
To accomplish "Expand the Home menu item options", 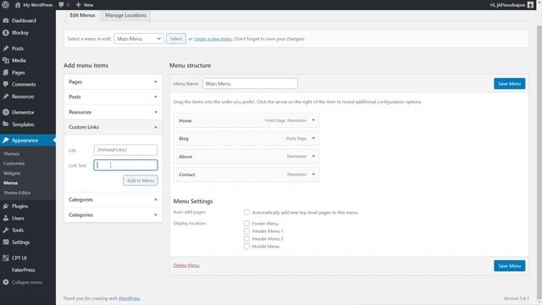I will (313, 120).
